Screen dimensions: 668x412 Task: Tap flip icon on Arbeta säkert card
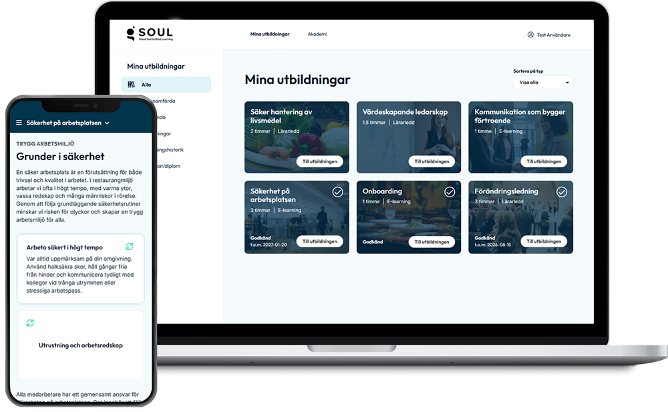pos(130,247)
